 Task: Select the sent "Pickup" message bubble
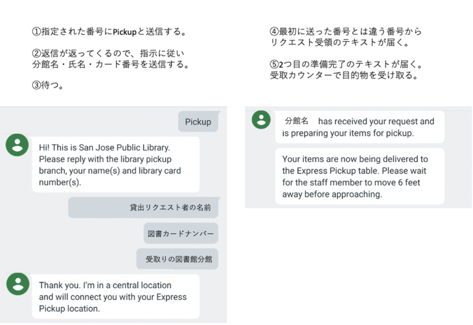pos(198,121)
